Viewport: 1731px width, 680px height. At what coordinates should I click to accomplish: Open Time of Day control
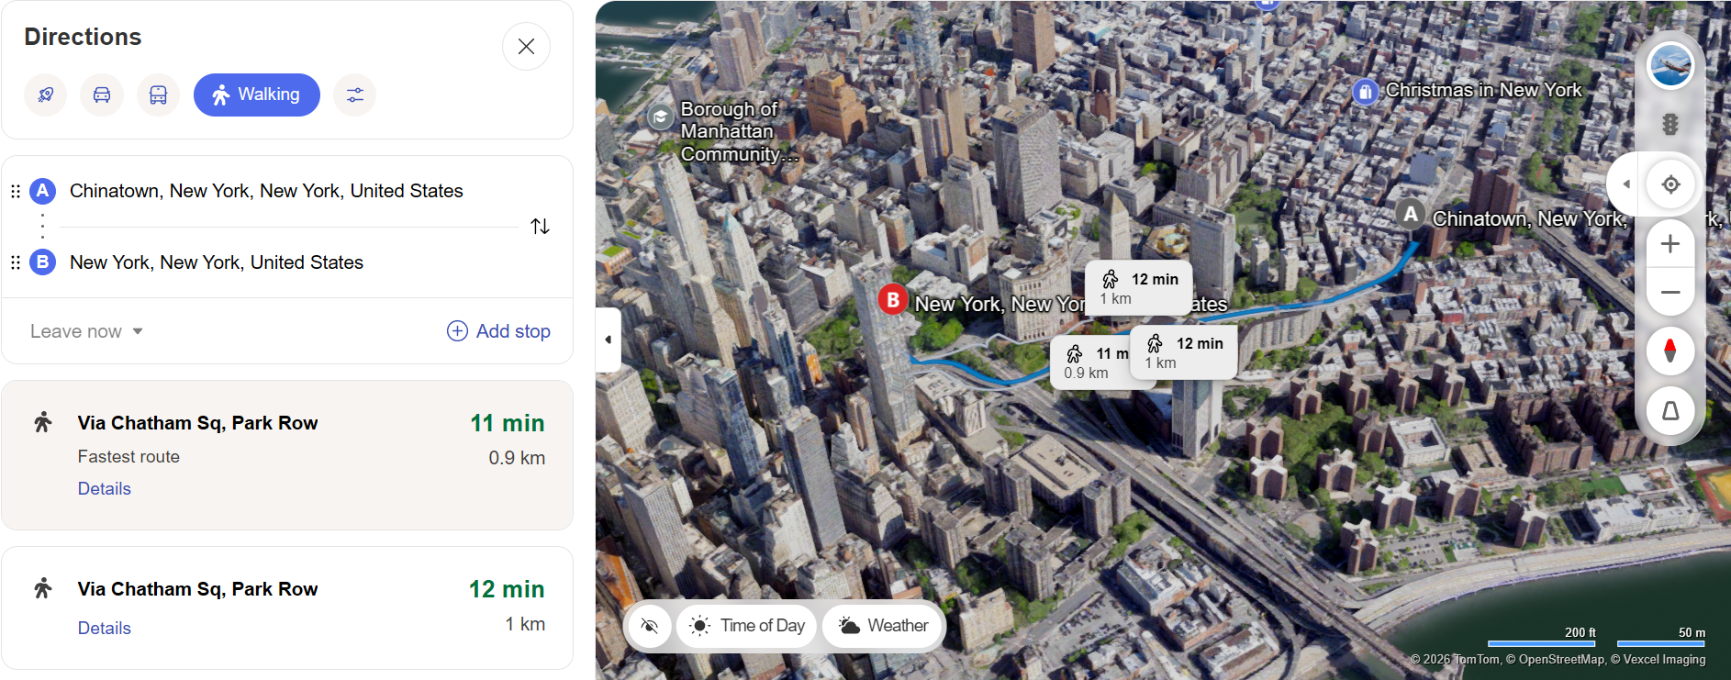[747, 626]
